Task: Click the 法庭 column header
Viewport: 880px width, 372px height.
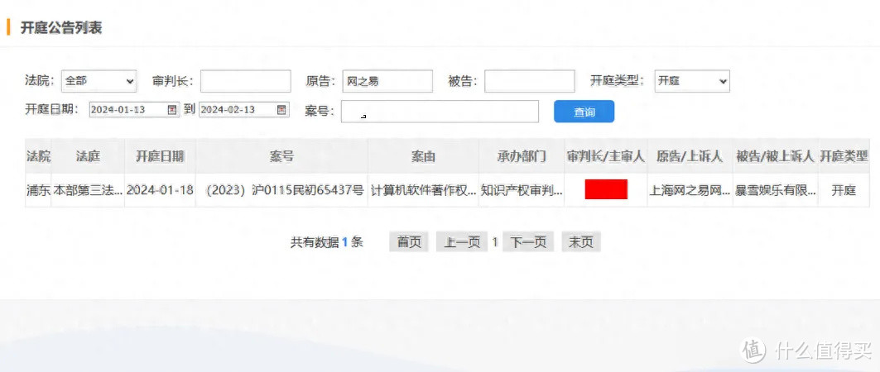Action: coord(88,156)
